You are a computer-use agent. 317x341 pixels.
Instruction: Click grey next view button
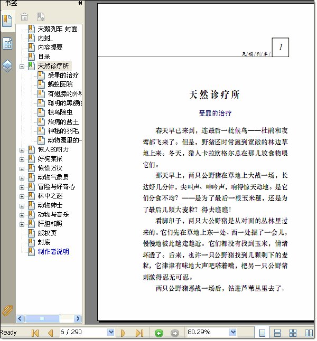tap(174, 333)
